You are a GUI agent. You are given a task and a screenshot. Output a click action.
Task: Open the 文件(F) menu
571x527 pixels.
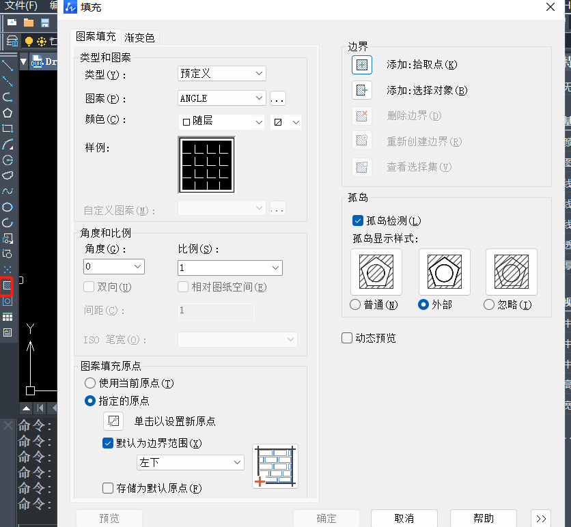(20, 5)
